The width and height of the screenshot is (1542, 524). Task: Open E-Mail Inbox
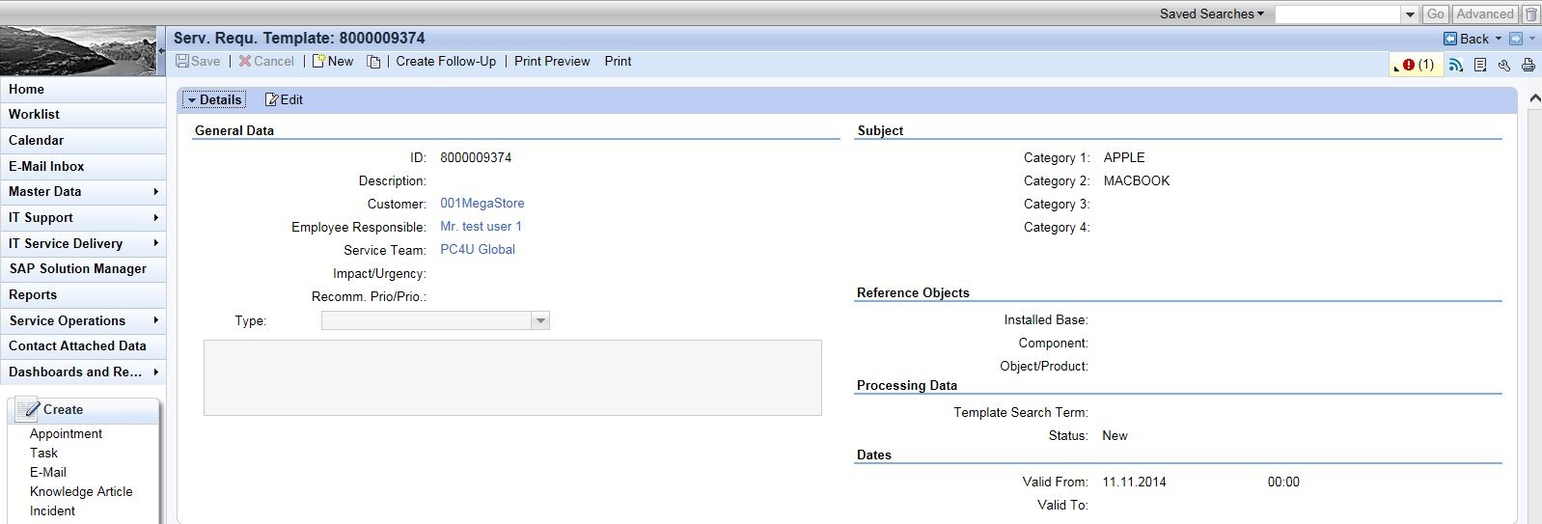[83, 166]
